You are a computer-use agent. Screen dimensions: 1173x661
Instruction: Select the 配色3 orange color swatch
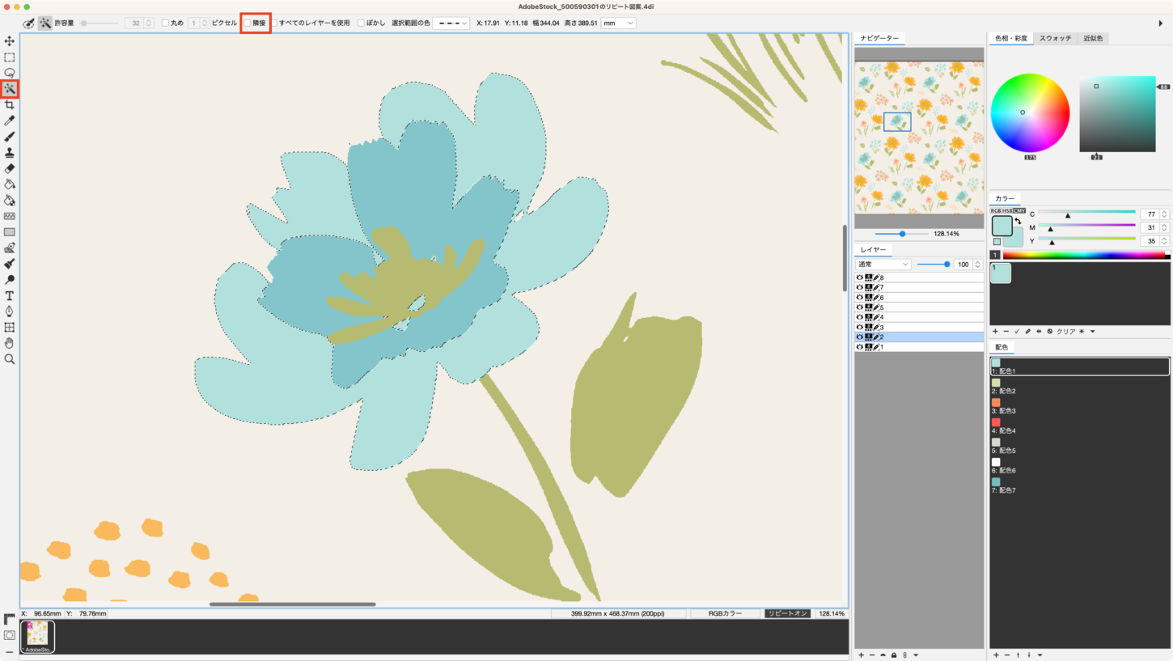pyautogui.click(x=996, y=403)
